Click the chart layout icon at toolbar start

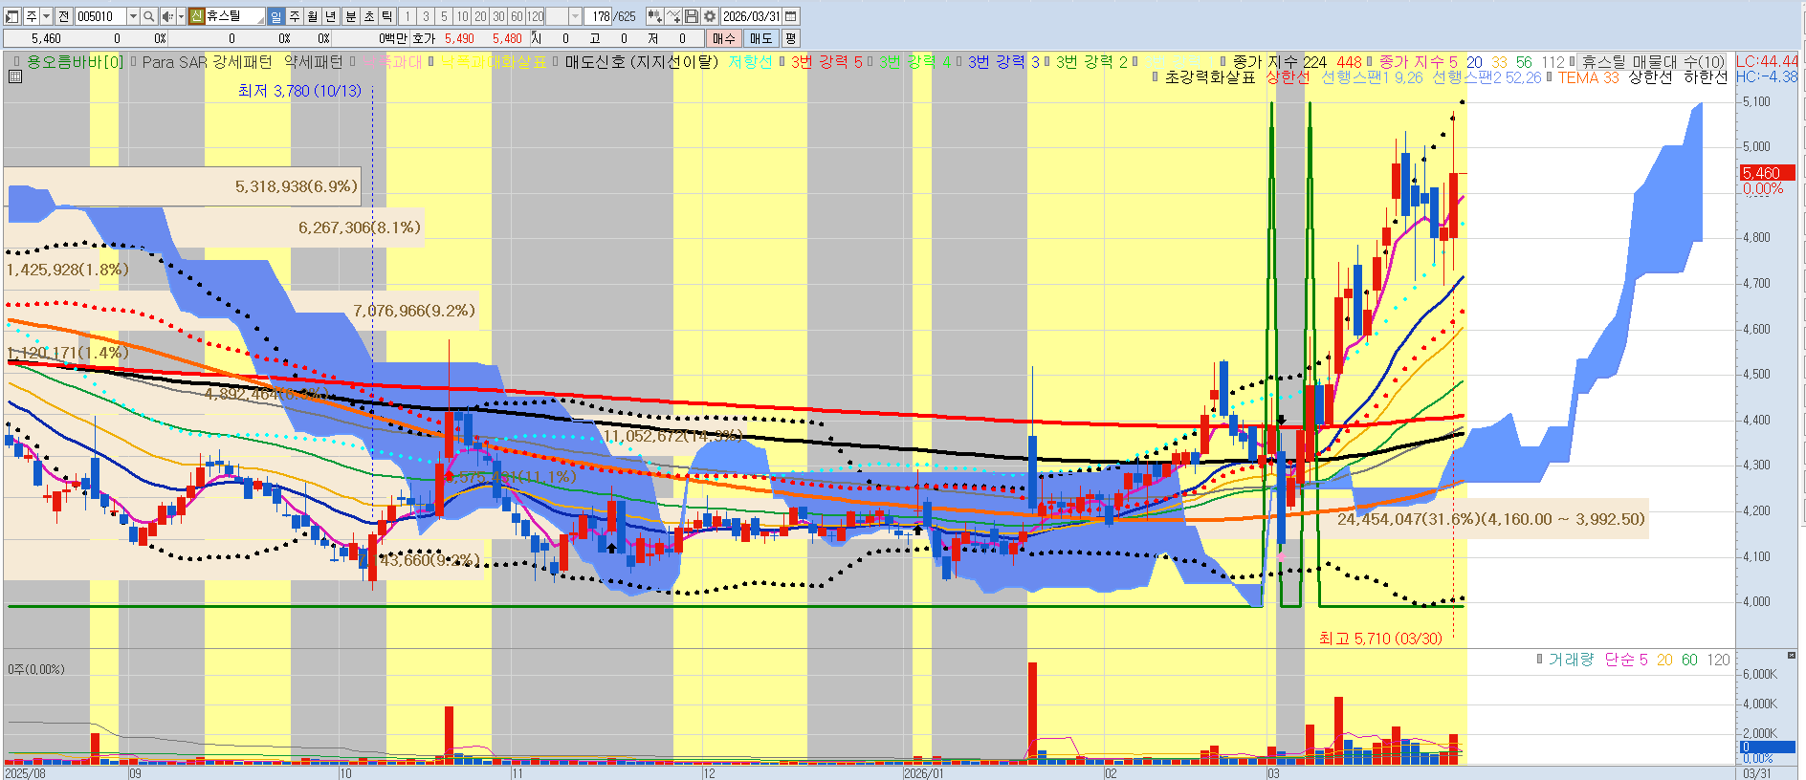point(12,16)
